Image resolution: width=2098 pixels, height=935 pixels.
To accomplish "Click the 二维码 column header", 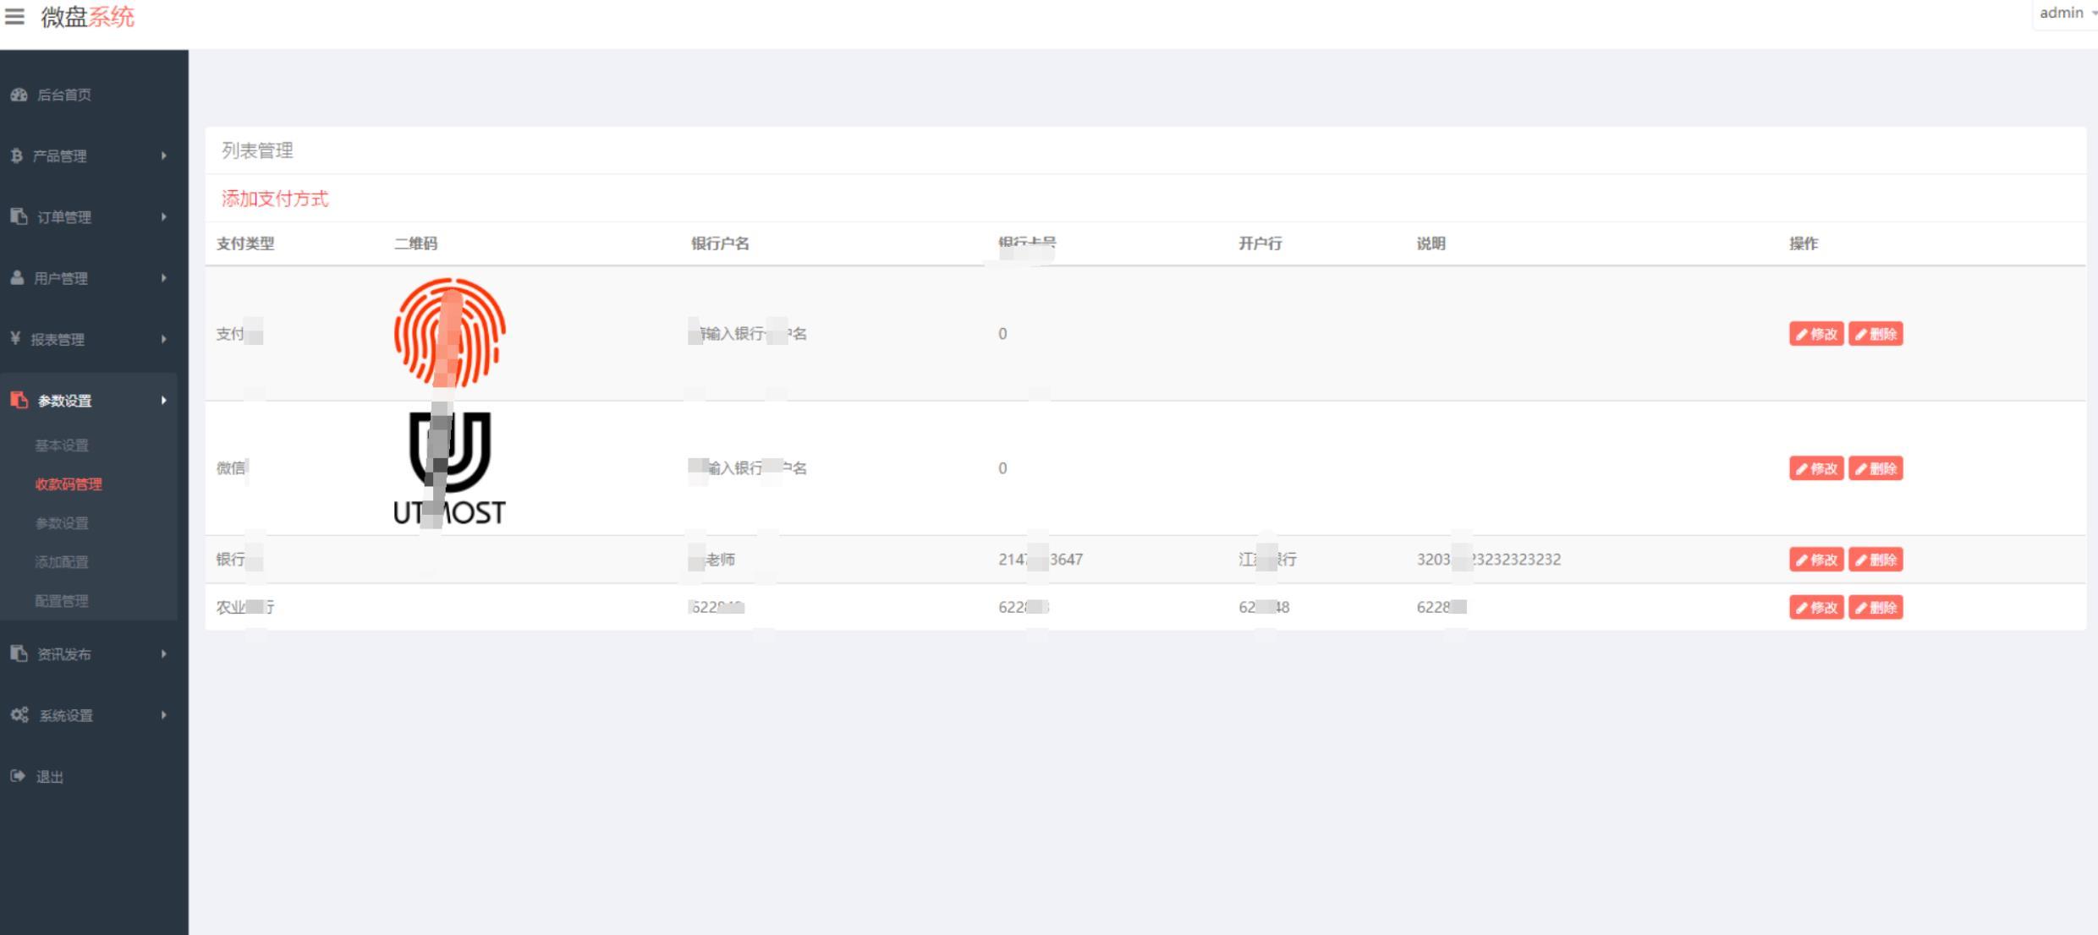I will point(415,243).
